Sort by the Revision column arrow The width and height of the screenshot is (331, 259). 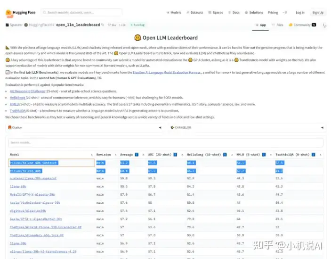click(x=116, y=155)
